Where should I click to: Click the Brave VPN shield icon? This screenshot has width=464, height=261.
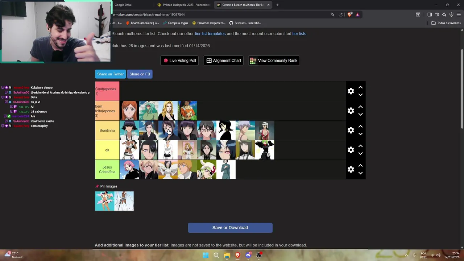pos(451,14)
